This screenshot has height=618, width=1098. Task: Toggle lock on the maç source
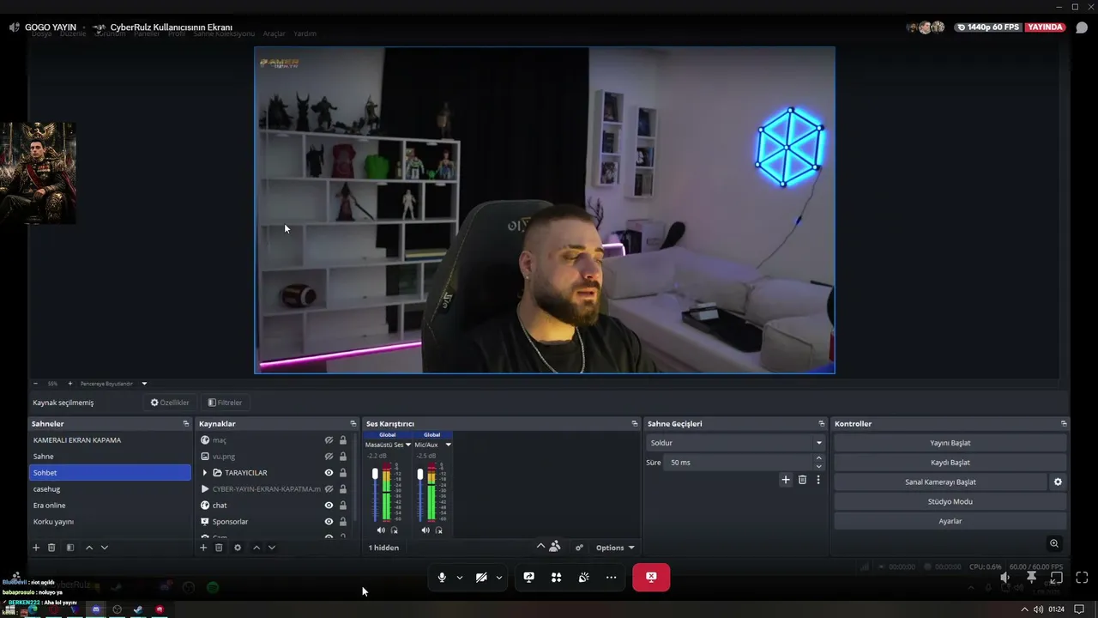coord(343,440)
